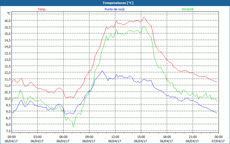
Task: Click the 06:00 time axis label
Action: (x=63, y=137)
